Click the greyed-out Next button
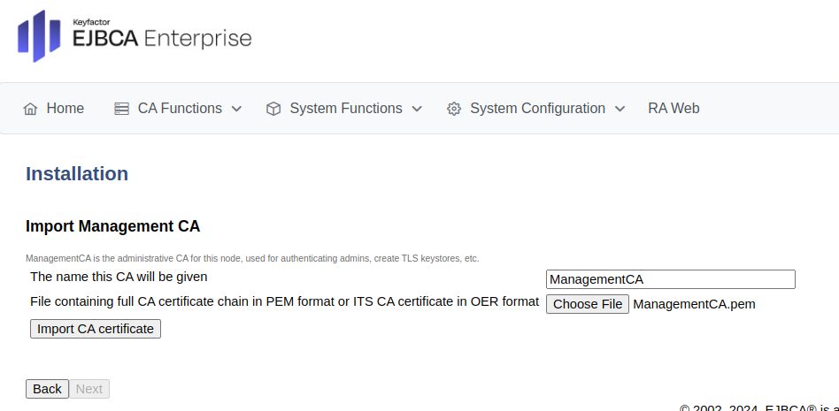Screen dimensions: 839x411 [x=89, y=389]
